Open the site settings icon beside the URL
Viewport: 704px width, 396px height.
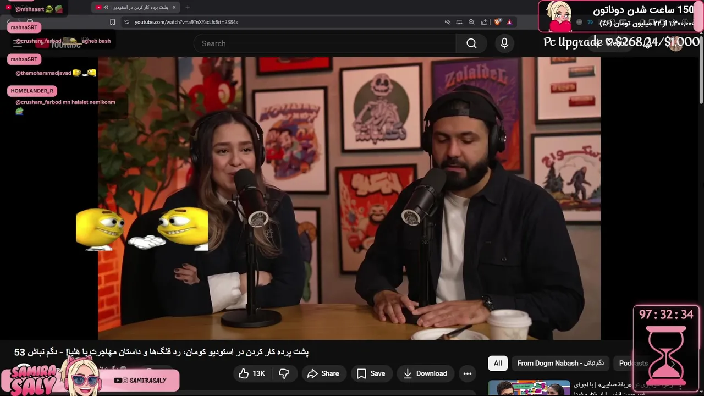(127, 22)
